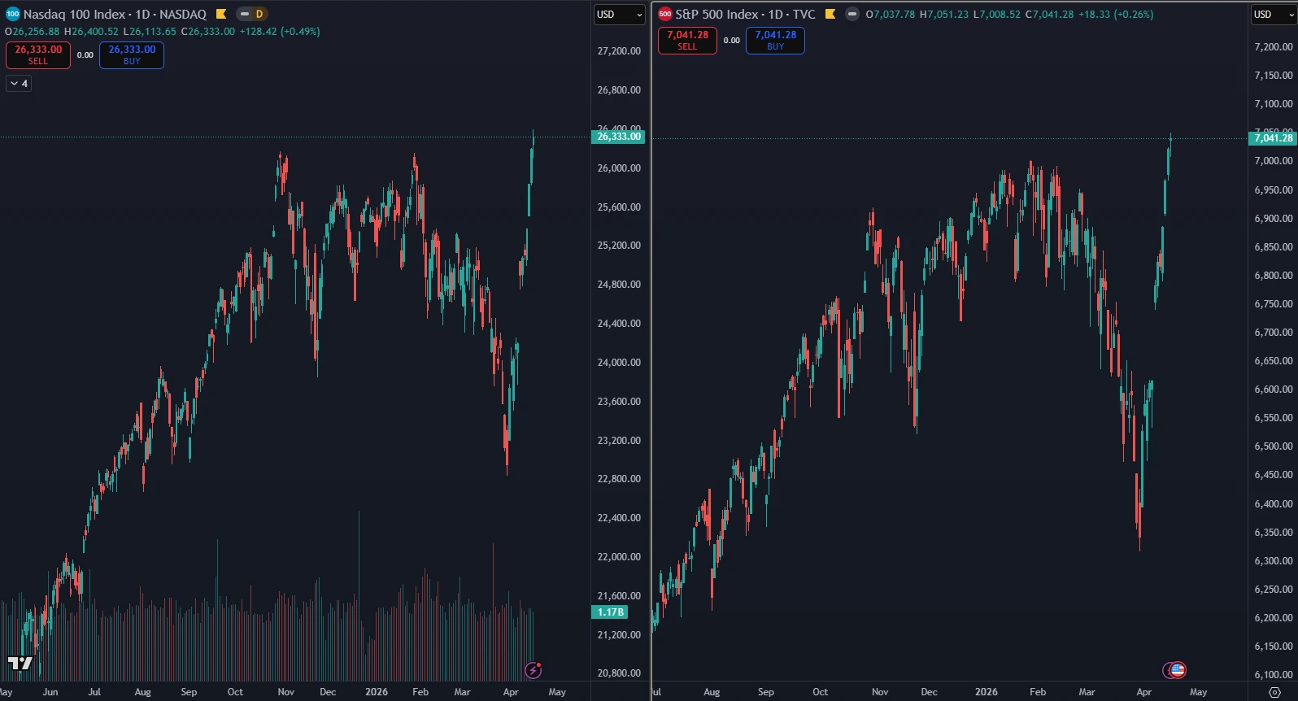
Task: Click the yellow flag on S&P 500 chart
Action: point(830,14)
